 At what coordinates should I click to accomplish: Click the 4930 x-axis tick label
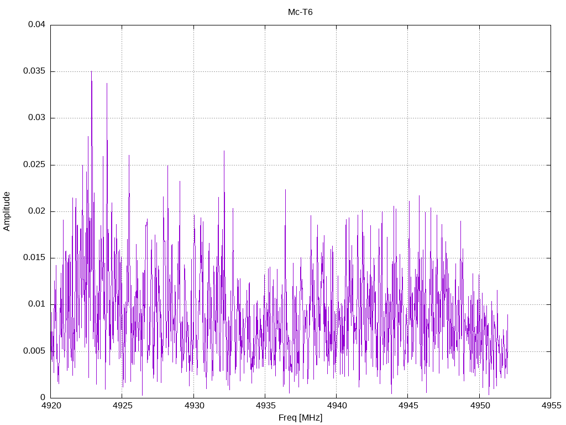(x=193, y=406)
